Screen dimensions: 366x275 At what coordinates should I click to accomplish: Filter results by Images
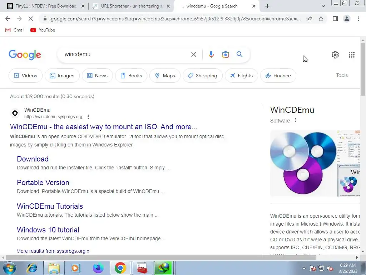(62, 76)
